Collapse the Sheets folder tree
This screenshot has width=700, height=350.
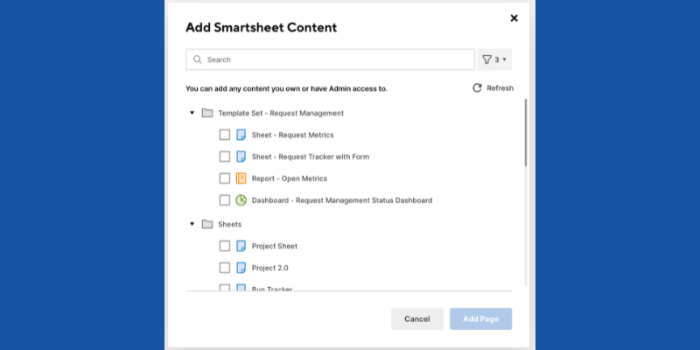192,224
